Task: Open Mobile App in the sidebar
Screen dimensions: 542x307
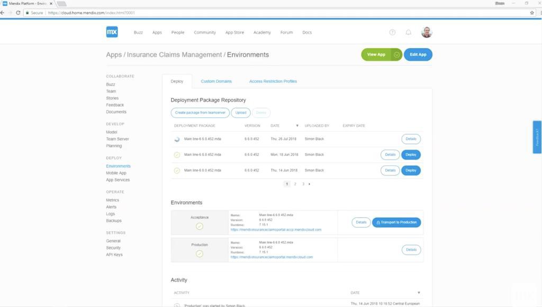Action: (x=116, y=173)
